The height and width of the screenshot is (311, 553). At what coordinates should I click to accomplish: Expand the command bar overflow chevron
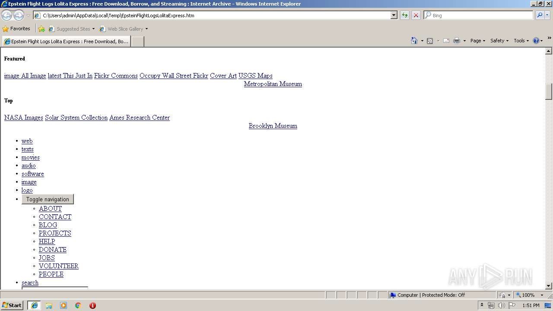(550, 38)
